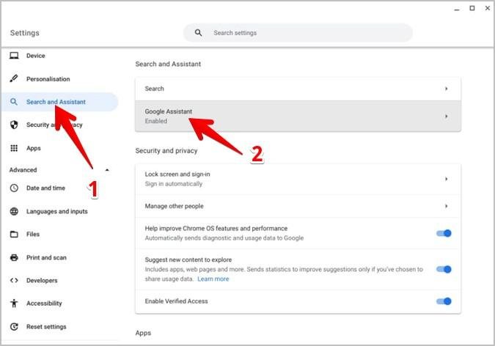Click the Learn more link
Screen dimensions: 495x346
(213, 279)
